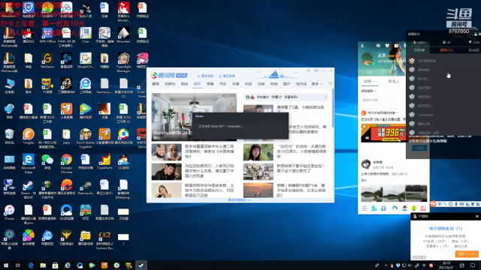The width and height of the screenshot is (481, 270).
Task: Launch Teamfight Manager from the desktop
Action: point(123,62)
